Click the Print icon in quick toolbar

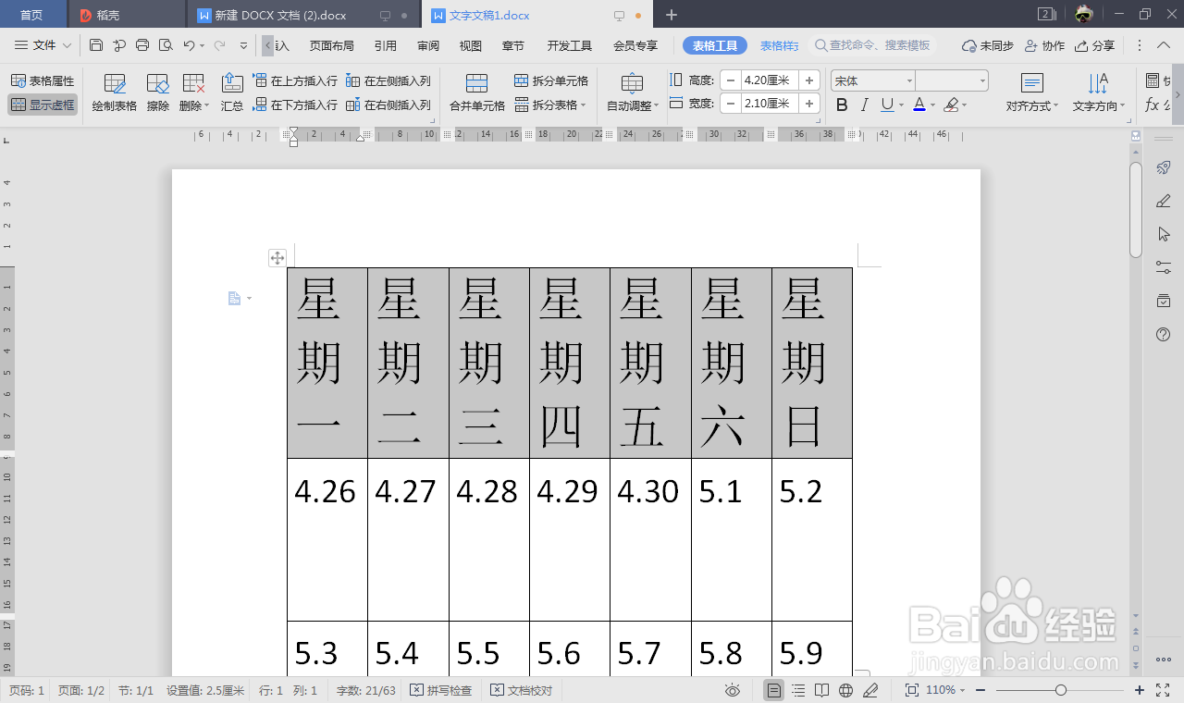click(x=142, y=45)
